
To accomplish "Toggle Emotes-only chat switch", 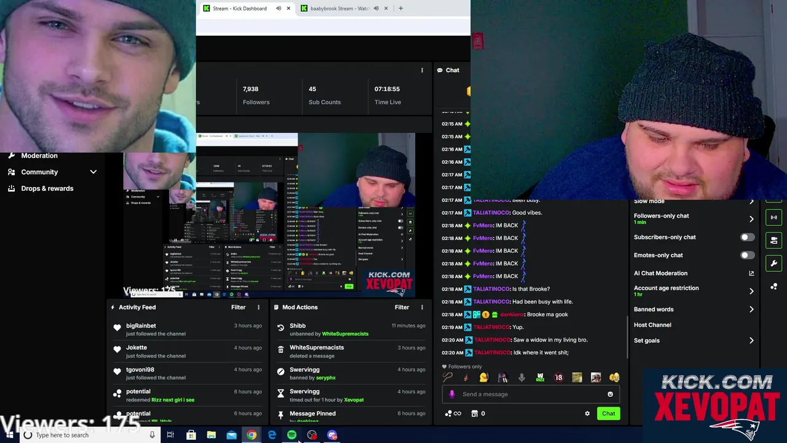I will pos(747,255).
